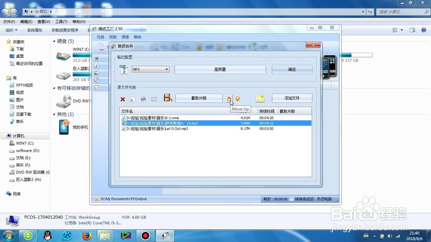Click the 00:03:50 duration cell
The image size is (431, 242).
click(x=266, y=129)
